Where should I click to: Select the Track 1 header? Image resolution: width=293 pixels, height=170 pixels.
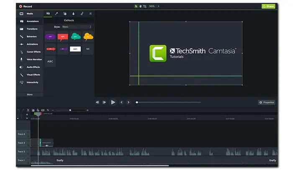[23, 160]
